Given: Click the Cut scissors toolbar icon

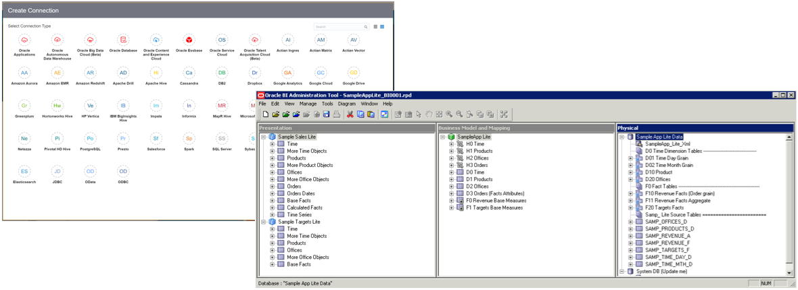Looking at the screenshot, I should (350, 114).
